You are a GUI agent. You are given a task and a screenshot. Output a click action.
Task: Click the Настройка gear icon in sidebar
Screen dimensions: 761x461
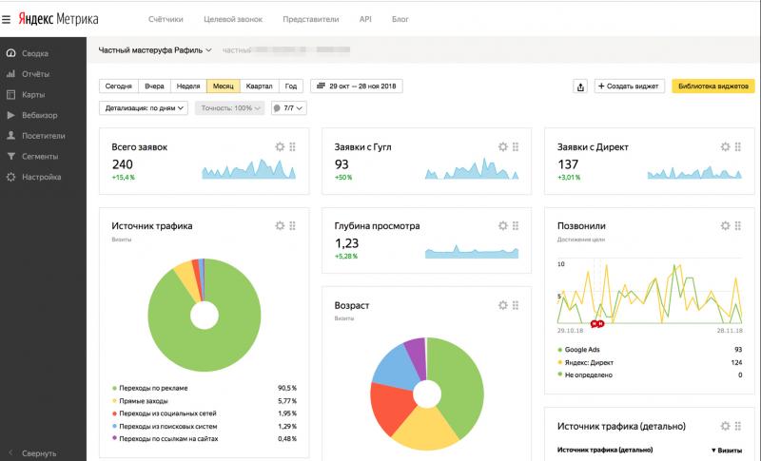click(x=10, y=177)
